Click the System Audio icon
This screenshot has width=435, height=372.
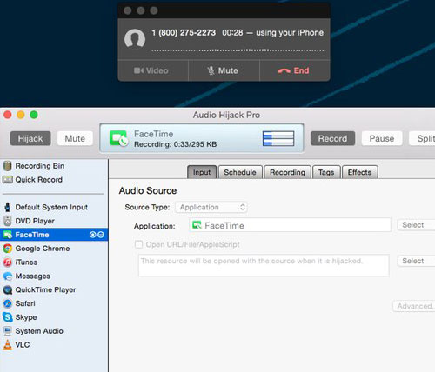coord(8,331)
